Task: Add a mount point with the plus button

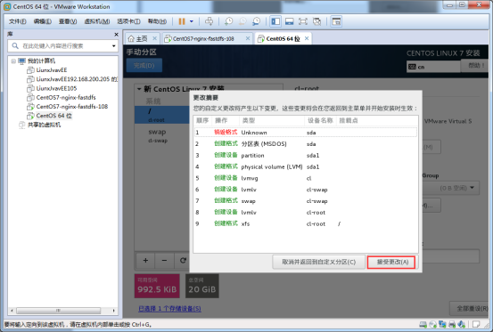Action: [145, 260]
